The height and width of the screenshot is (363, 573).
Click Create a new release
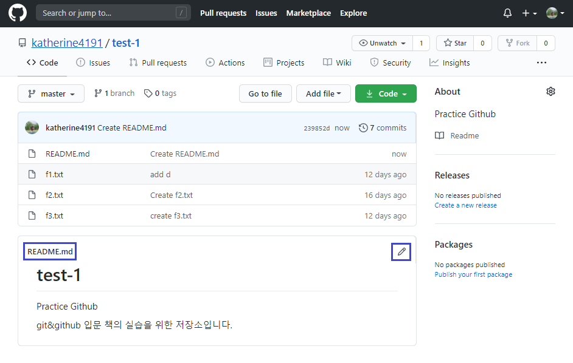click(x=465, y=205)
